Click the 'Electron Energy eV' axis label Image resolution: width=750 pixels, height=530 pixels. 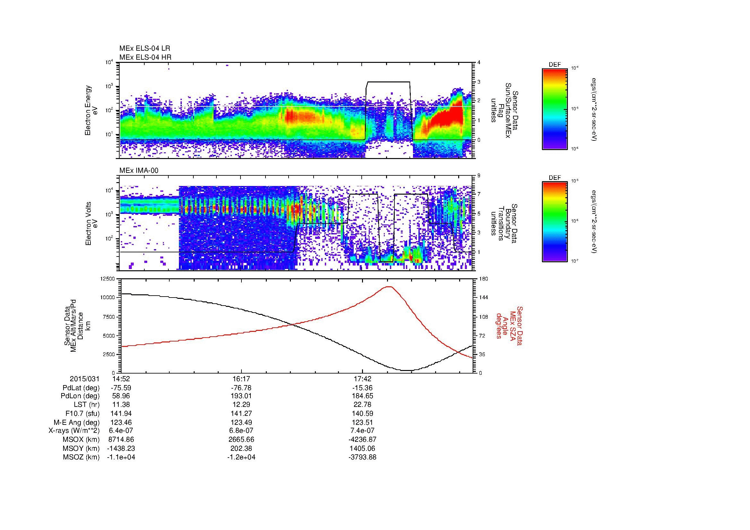pyautogui.click(x=91, y=110)
